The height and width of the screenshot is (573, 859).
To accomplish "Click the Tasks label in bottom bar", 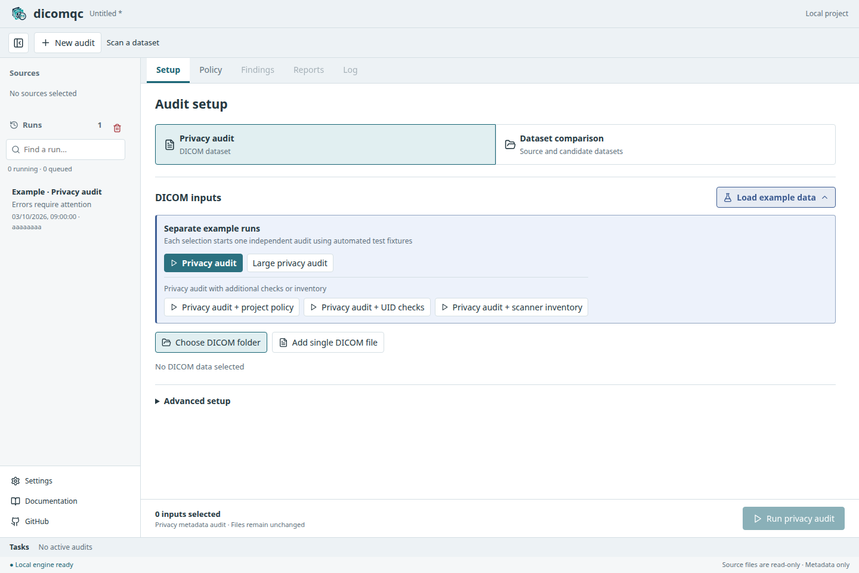I will tap(19, 547).
